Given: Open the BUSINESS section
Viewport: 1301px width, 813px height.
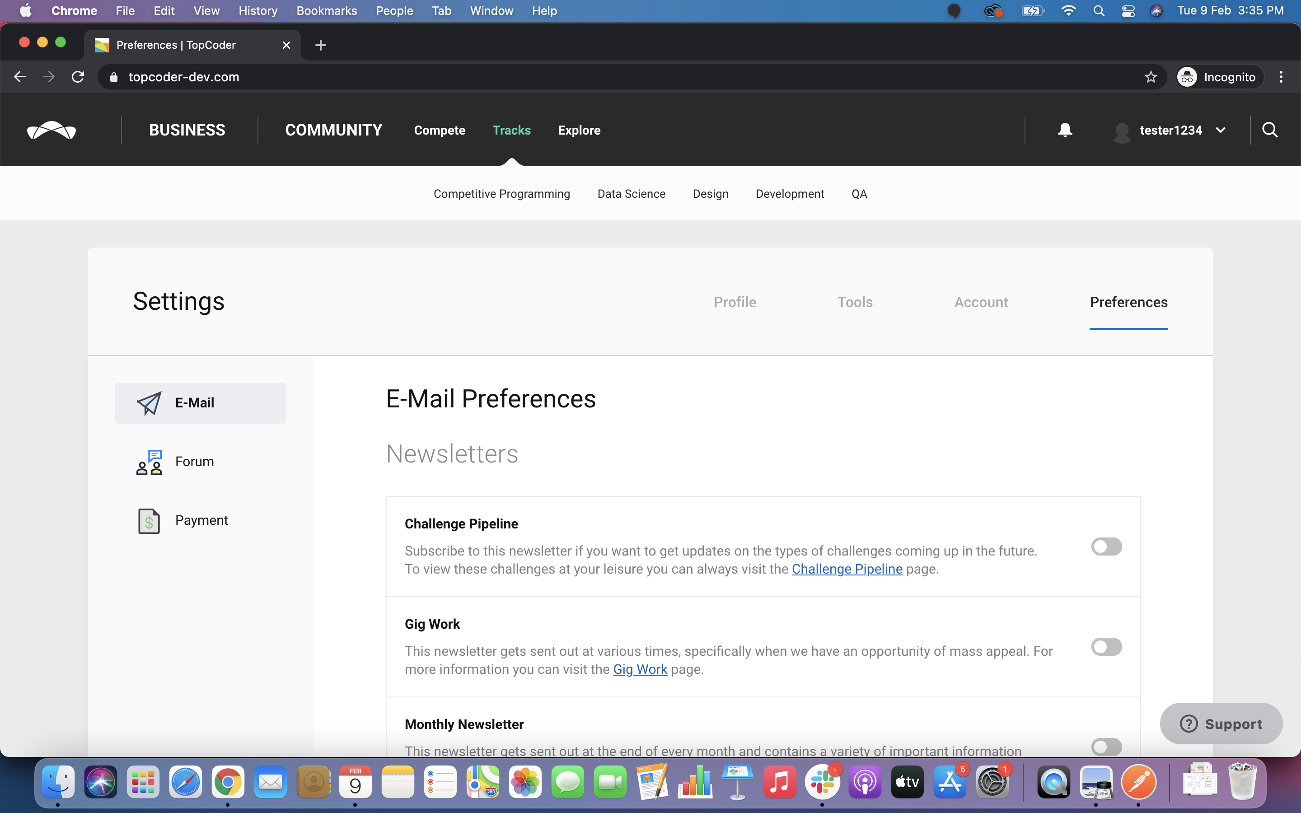Looking at the screenshot, I should 187,130.
